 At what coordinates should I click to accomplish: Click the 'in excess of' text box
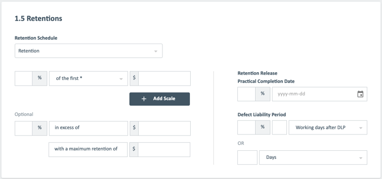88,128
